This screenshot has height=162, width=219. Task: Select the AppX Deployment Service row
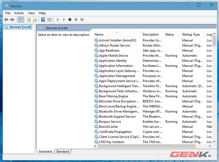coord(153,81)
